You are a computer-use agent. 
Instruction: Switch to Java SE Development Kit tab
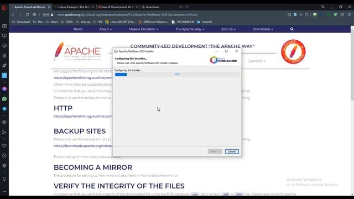click(x=118, y=7)
